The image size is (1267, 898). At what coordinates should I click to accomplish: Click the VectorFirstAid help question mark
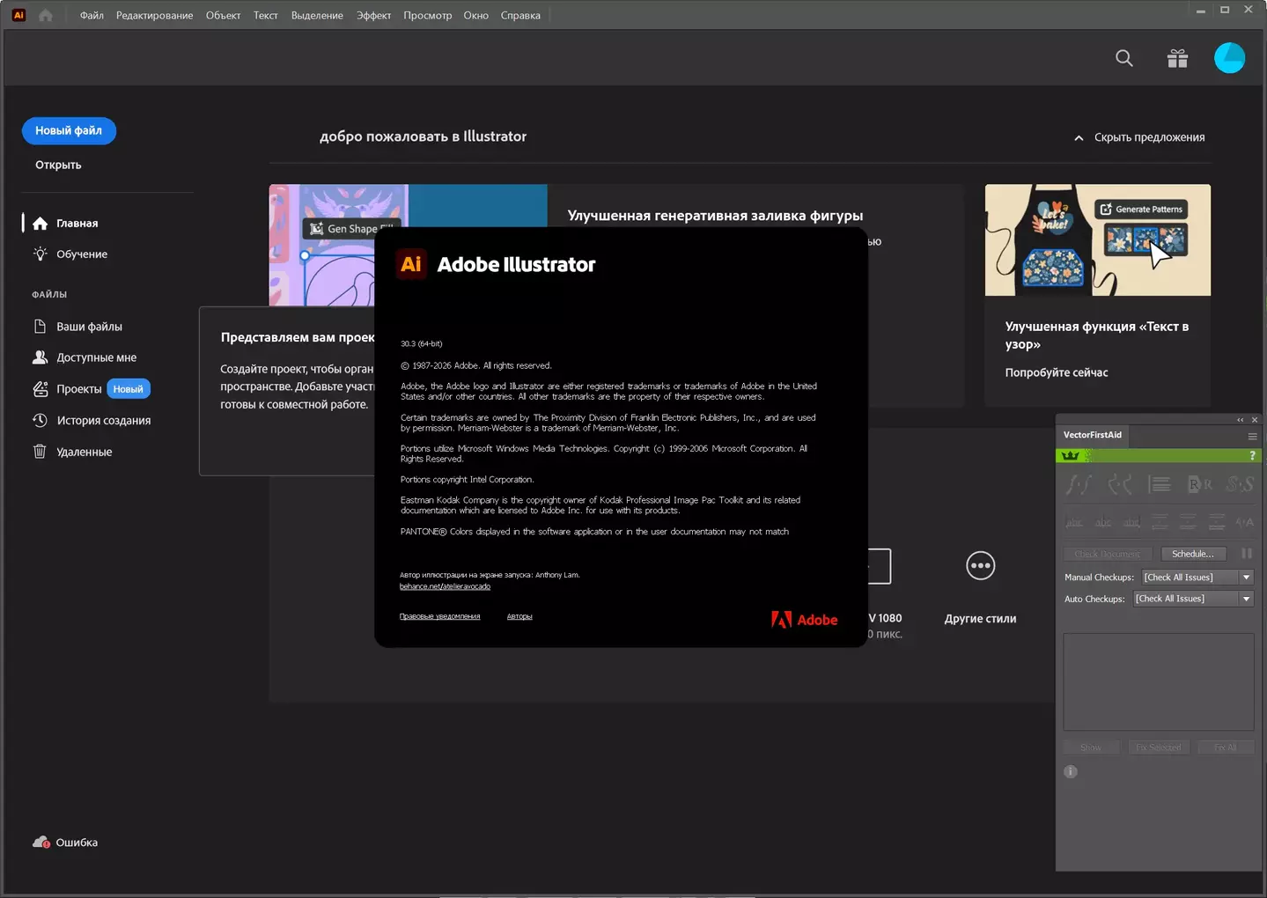[x=1252, y=456]
